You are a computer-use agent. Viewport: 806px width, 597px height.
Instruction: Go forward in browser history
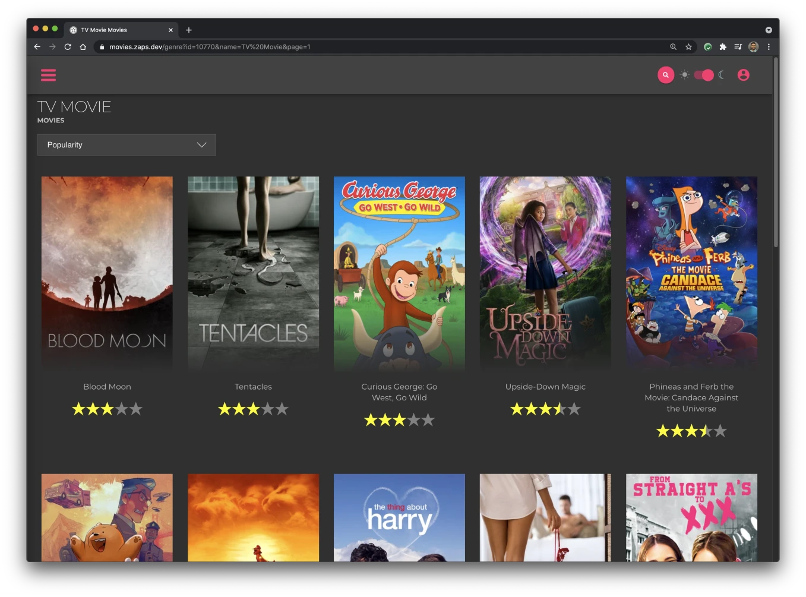(x=52, y=47)
